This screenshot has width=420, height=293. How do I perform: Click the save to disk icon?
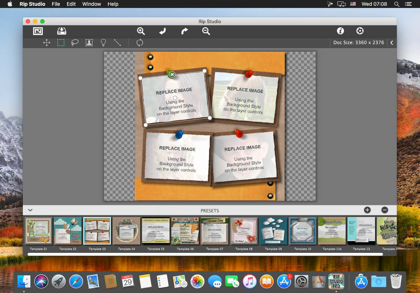tap(62, 31)
